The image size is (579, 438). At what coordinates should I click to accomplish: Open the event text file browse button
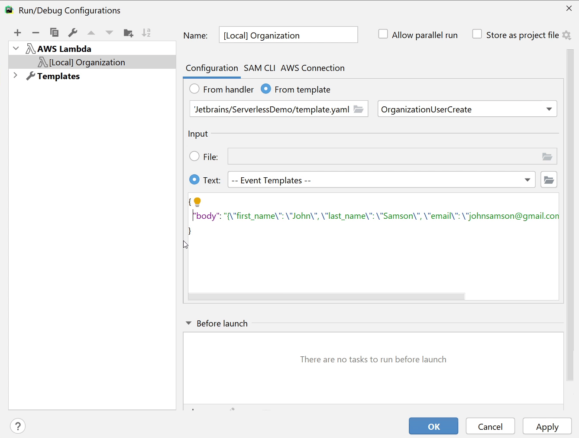549,180
